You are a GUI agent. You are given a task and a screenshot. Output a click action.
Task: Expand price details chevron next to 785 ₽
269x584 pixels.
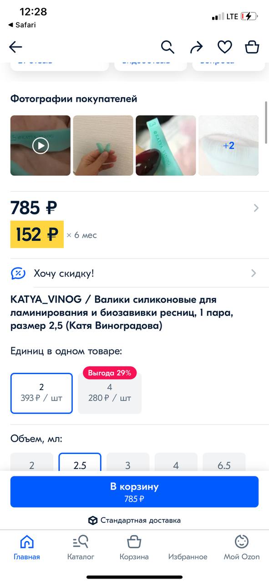point(256,208)
